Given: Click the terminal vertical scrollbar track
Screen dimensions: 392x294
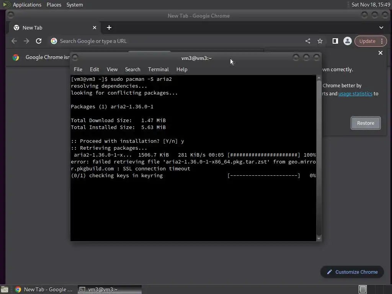Looking at the screenshot, I should click(x=319, y=158).
